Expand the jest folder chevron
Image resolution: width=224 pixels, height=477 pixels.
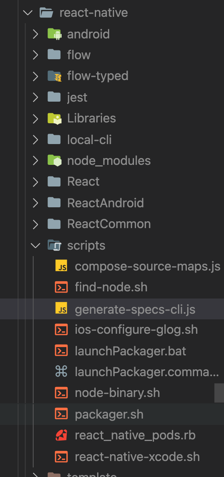pyautogui.click(x=36, y=97)
